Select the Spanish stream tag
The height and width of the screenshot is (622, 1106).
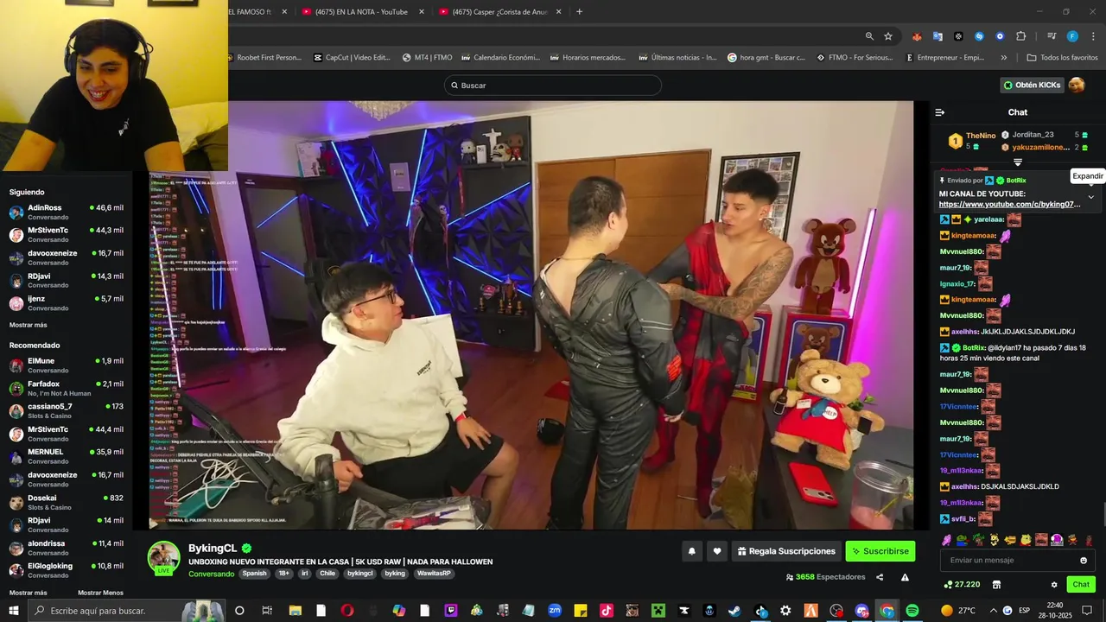click(254, 574)
